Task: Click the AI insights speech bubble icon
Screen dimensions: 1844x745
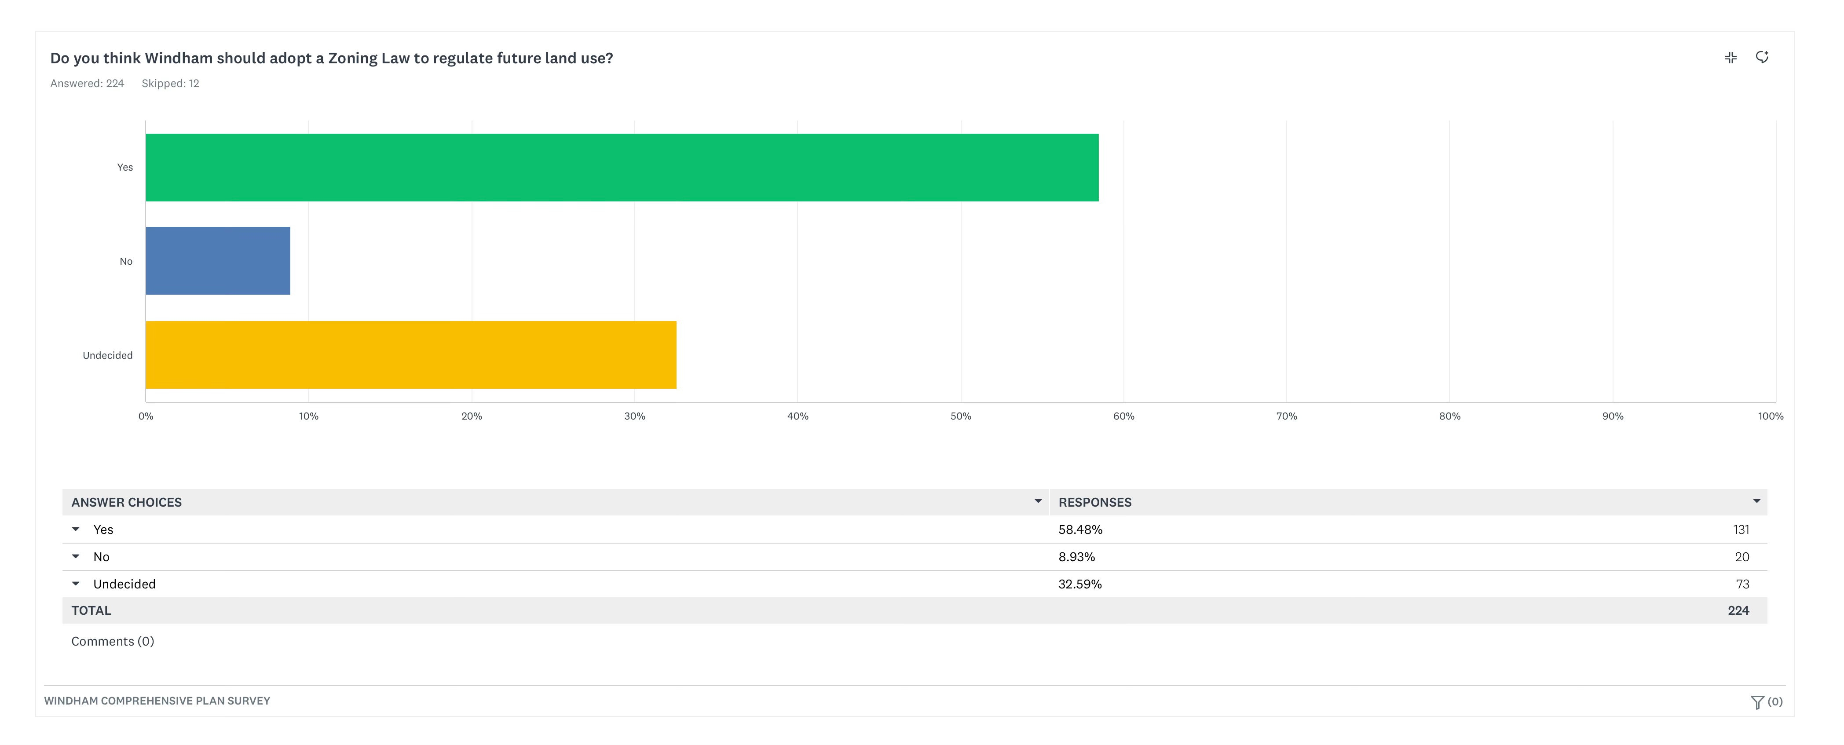Action: (x=1762, y=57)
